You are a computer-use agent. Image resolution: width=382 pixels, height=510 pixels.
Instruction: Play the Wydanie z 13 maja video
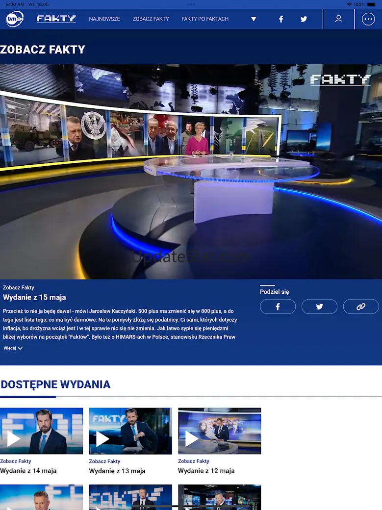(x=102, y=438)
